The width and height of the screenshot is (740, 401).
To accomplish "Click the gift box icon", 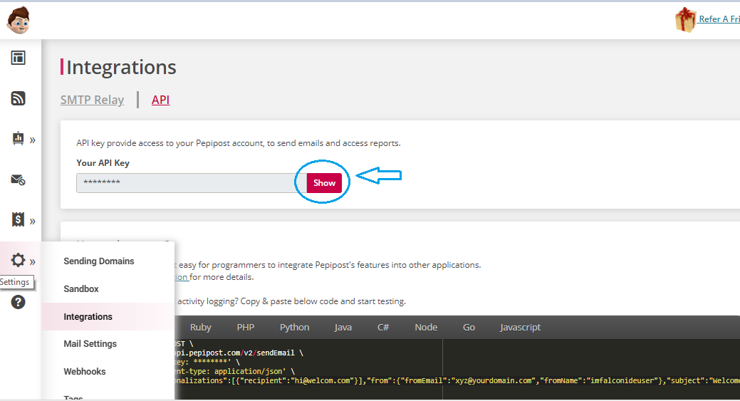I will click(x=685, y=20).
